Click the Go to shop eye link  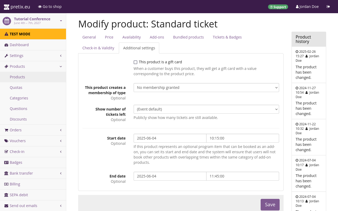[50, 7]
